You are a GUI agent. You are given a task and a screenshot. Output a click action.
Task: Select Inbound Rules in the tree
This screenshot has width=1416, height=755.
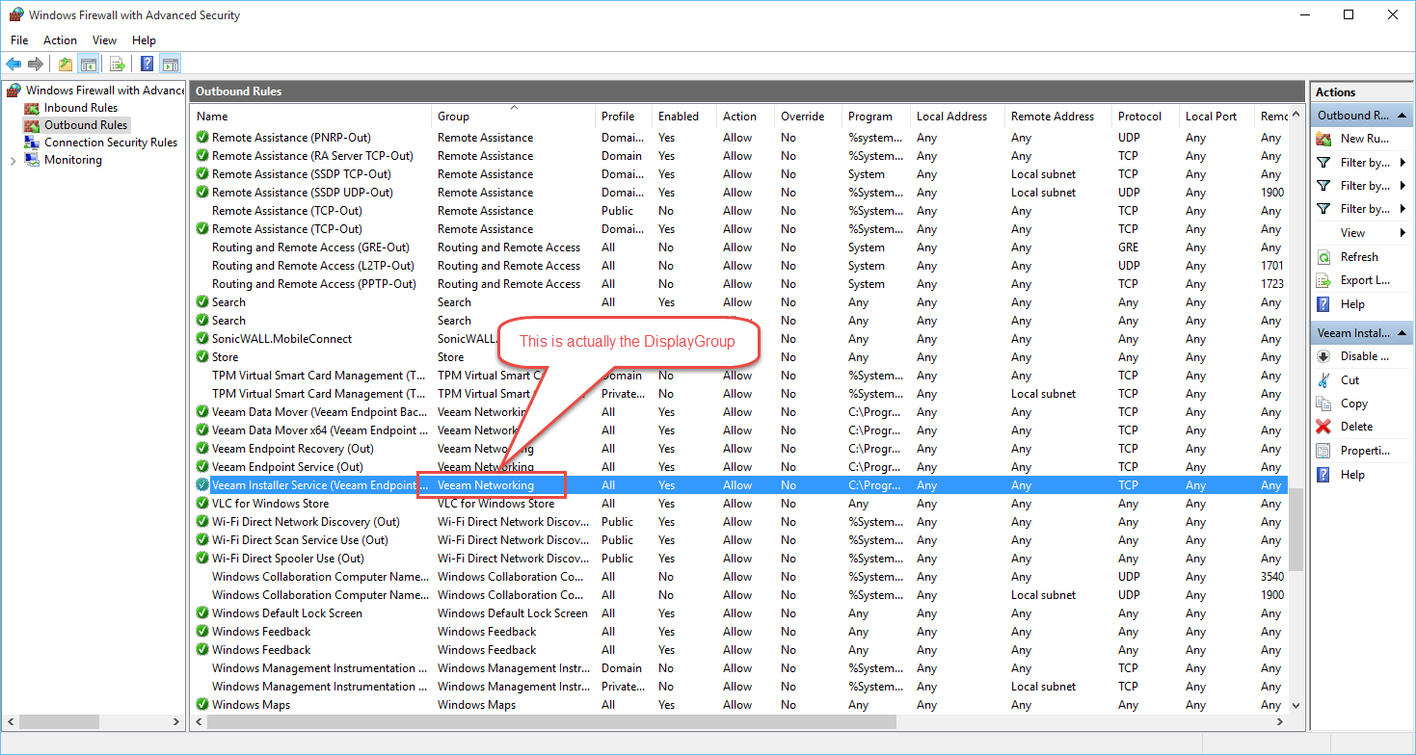tap(81, 108)
